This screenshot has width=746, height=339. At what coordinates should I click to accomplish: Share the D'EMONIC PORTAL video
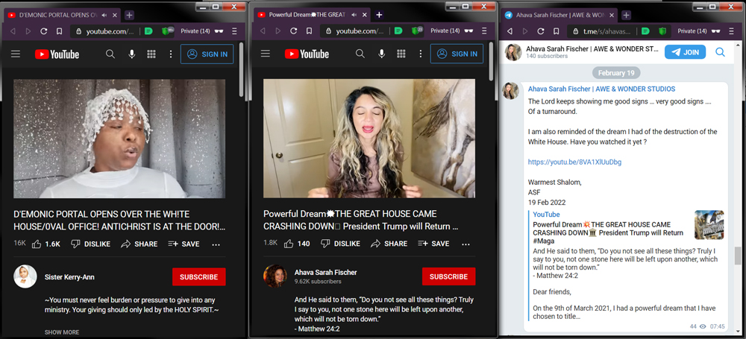(x=139, y=244)
